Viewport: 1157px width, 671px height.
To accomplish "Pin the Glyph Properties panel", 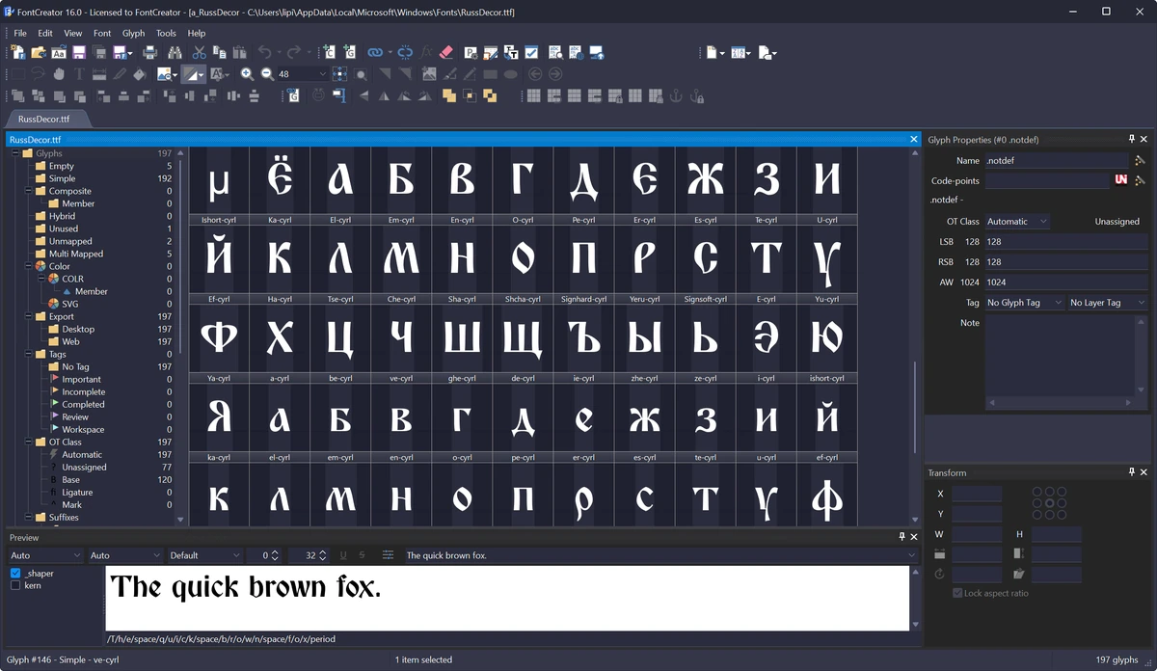I will [x=1132, y=140].
